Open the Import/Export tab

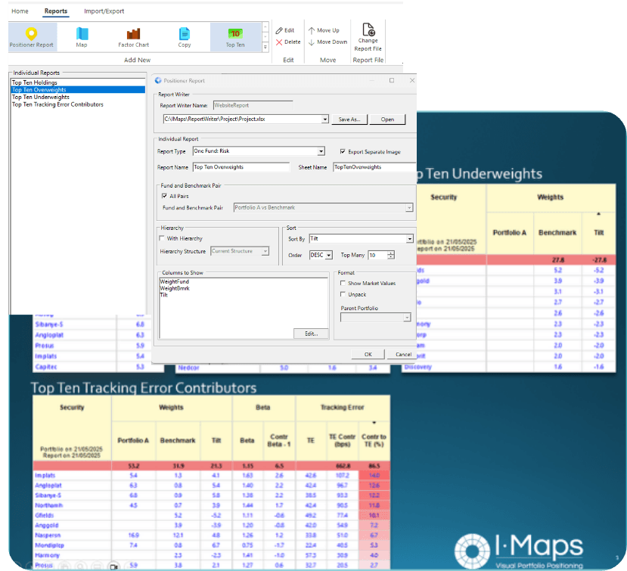point(104,11)
